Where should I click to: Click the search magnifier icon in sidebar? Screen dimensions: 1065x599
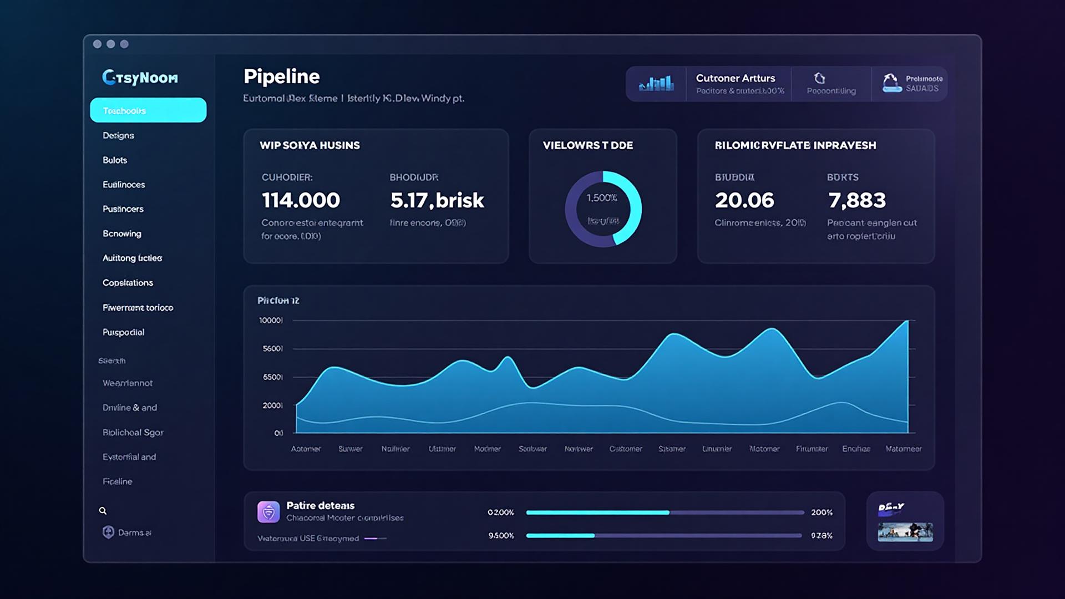pos(103,511)
